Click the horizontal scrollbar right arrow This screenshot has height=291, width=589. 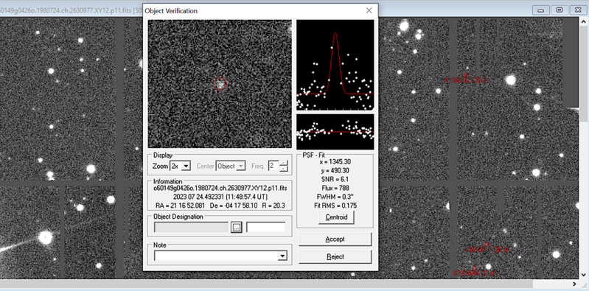tap(574, 284)
